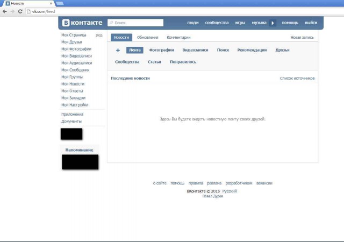Viewport: 344px width, 242px height.
Task: Click the plus icon to add tab
Action: [x=118, y=51]
